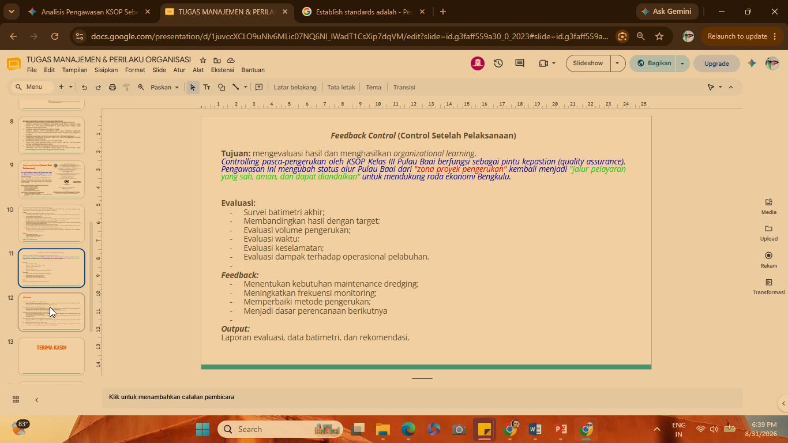Click the Transisi button

(404, 87)
